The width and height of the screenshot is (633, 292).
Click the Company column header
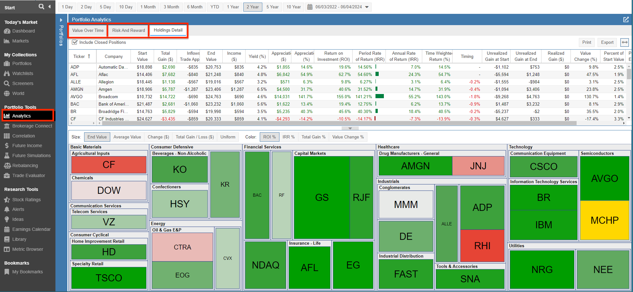coord(113,56)
